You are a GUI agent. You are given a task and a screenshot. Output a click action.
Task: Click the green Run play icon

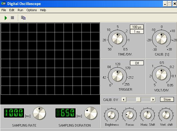(x=6, y=18)
